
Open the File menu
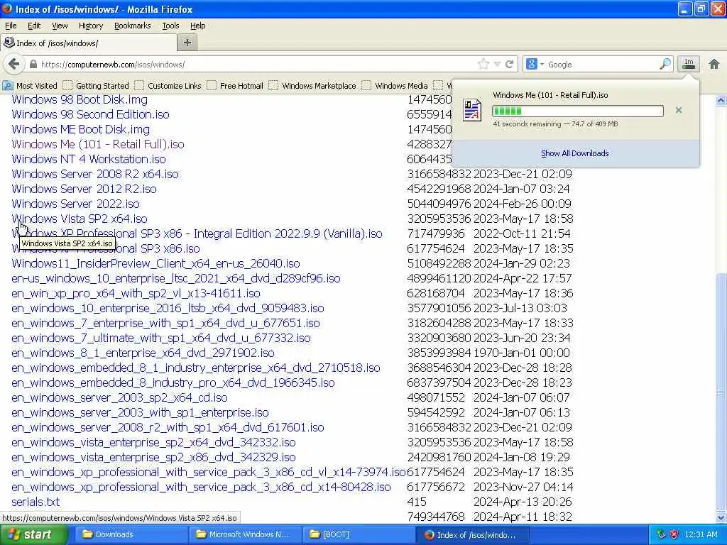point(10,26)
